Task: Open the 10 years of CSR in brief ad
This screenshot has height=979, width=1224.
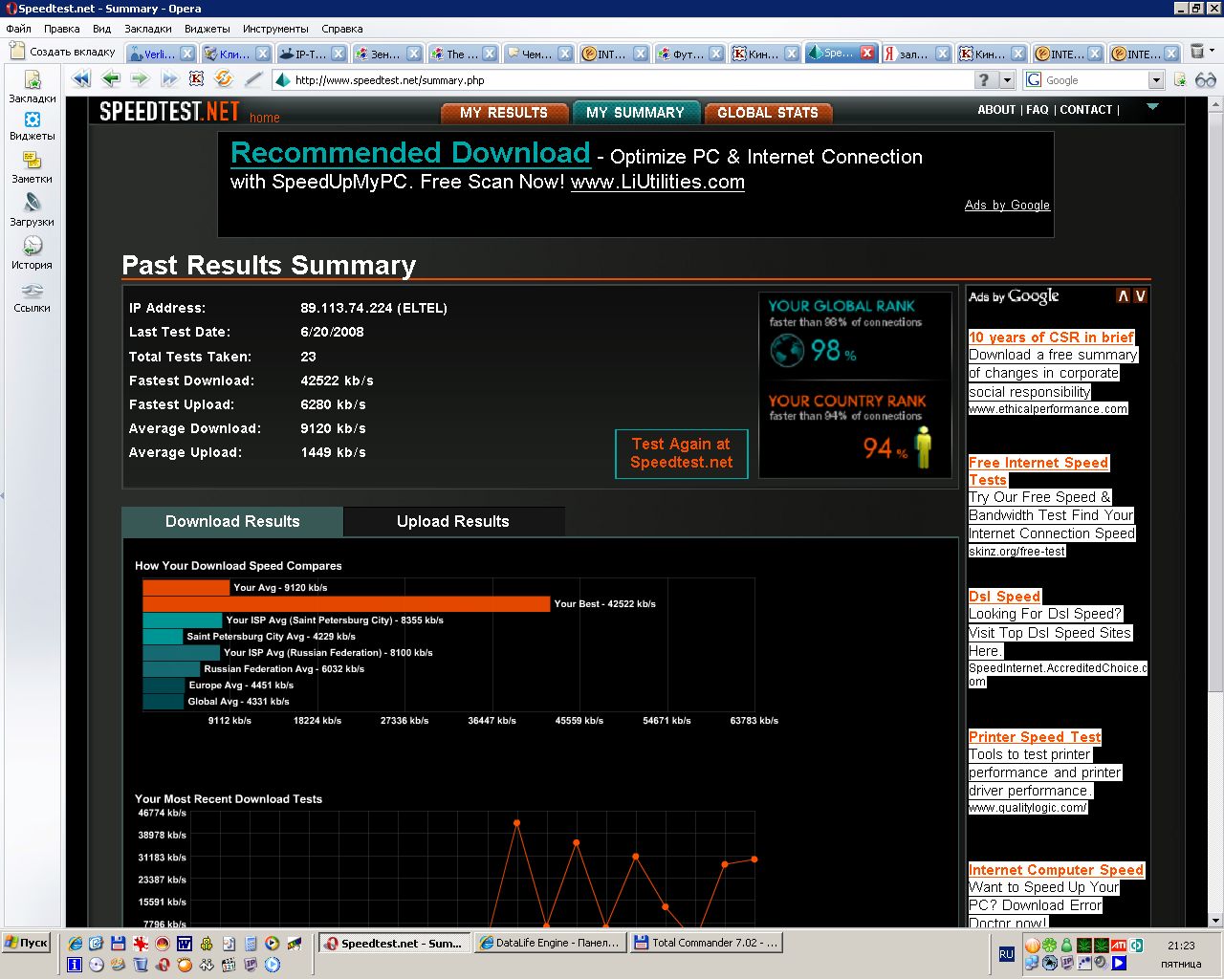Action: (x=1051, y=337)
